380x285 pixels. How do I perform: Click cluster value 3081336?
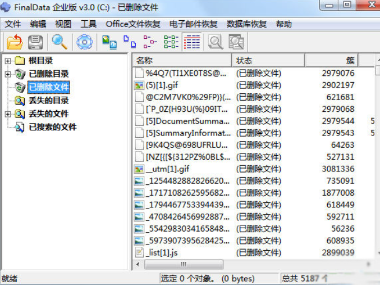coord(338,169)
